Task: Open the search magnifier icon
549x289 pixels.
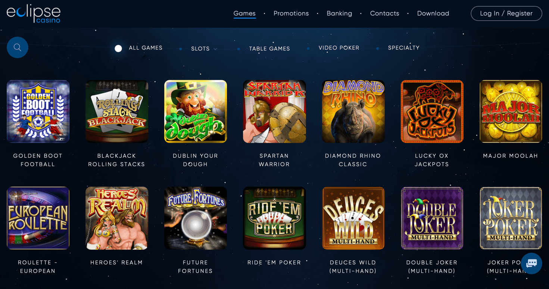Action: pyautogui.click(x=17, y=47)
